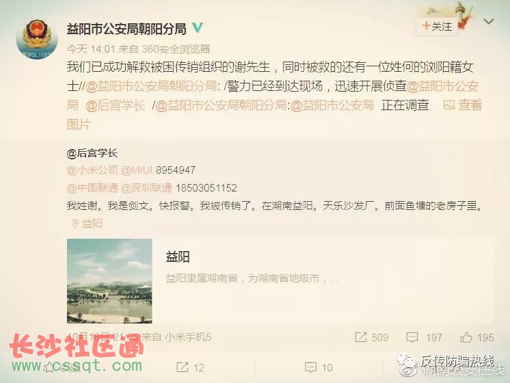Screen dimensions: 510x383
Task: Click the repost icon showing 509
Action: [361, 337]
